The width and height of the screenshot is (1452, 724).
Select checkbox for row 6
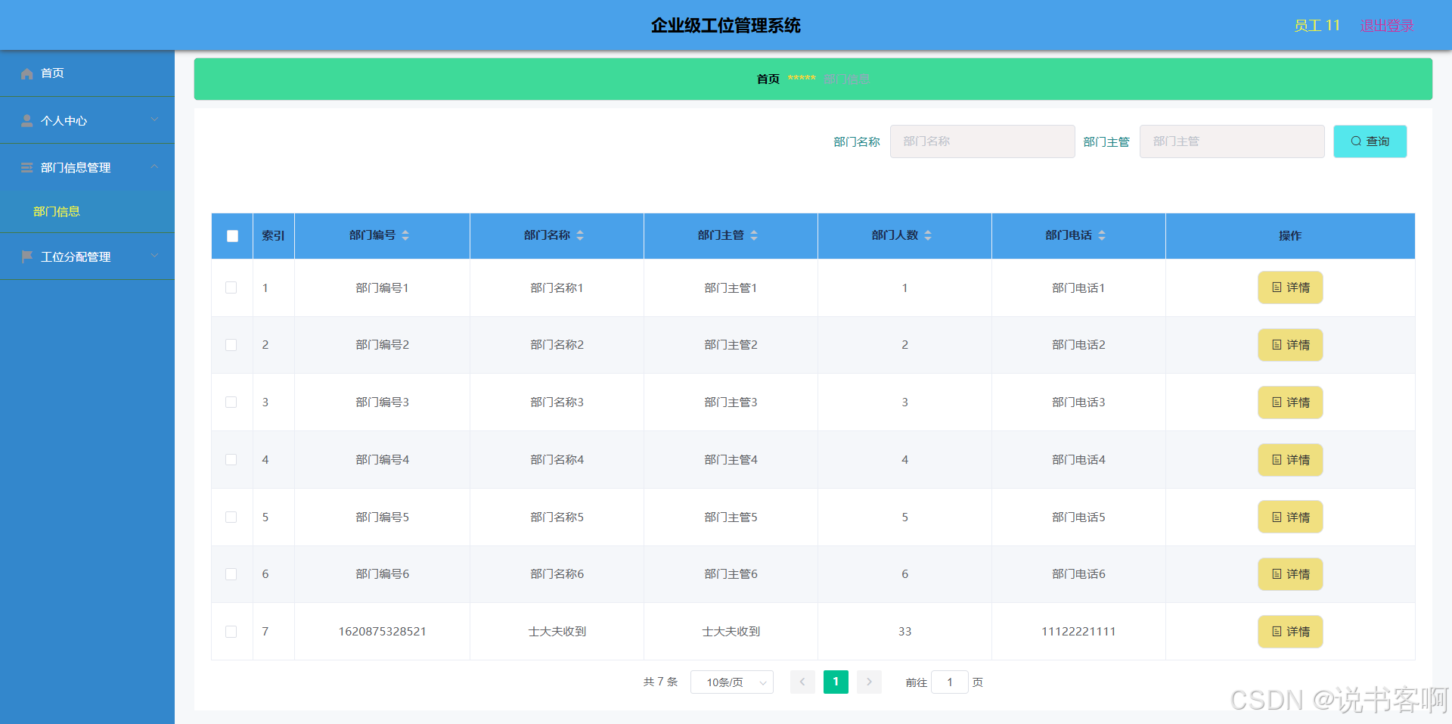[231, 574]
